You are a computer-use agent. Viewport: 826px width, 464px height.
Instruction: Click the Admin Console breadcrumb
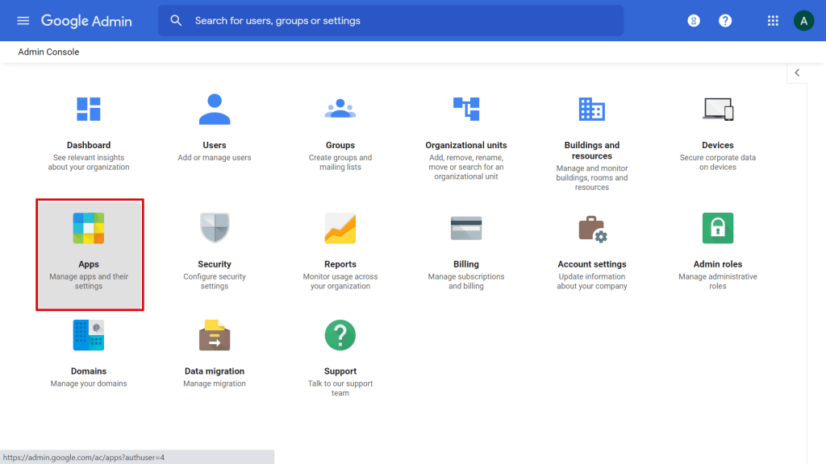[48, 52]
